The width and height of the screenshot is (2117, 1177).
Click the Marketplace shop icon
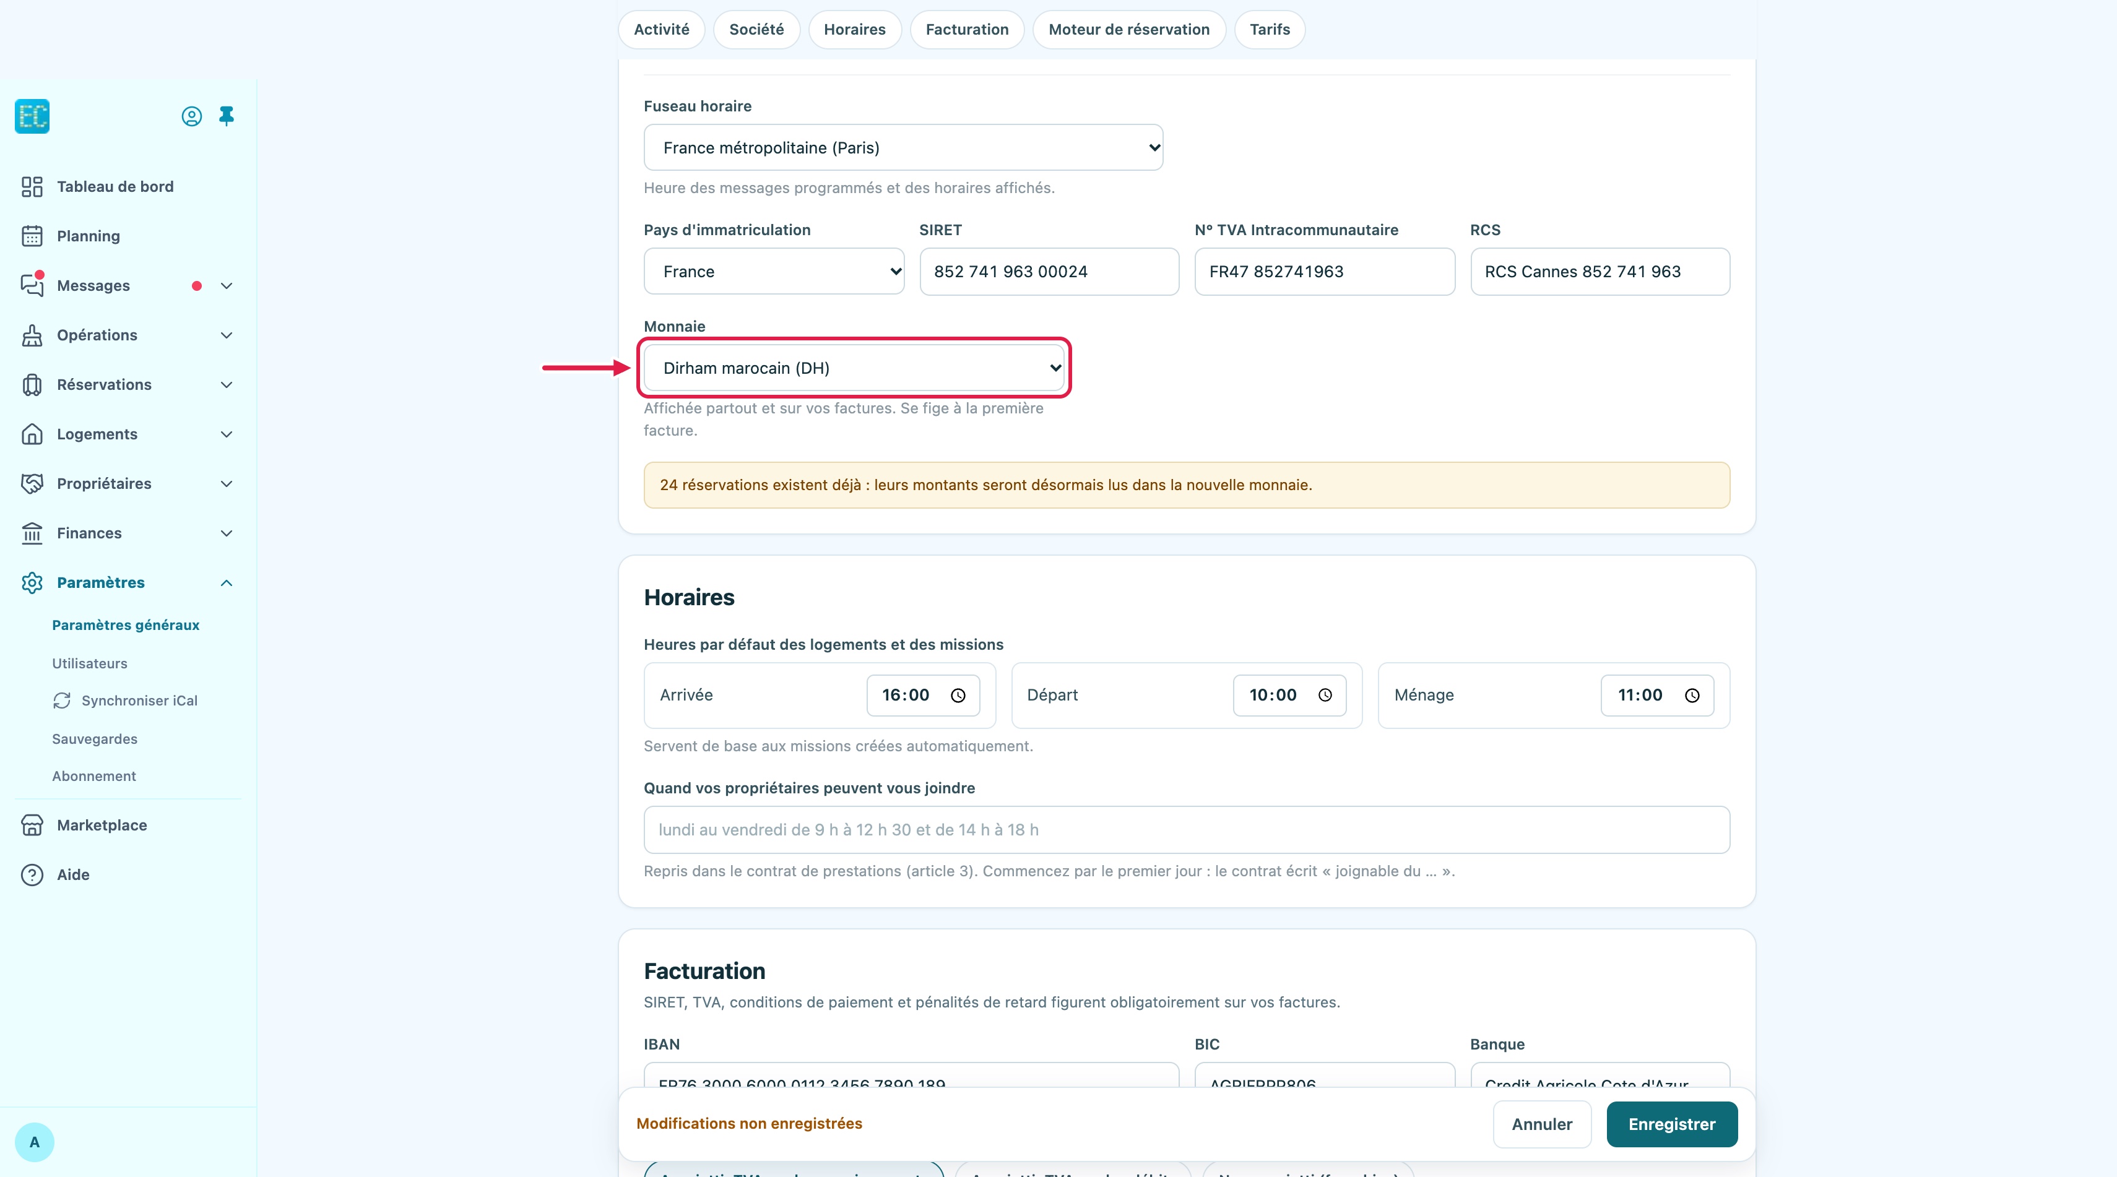(x=32, y=825)
